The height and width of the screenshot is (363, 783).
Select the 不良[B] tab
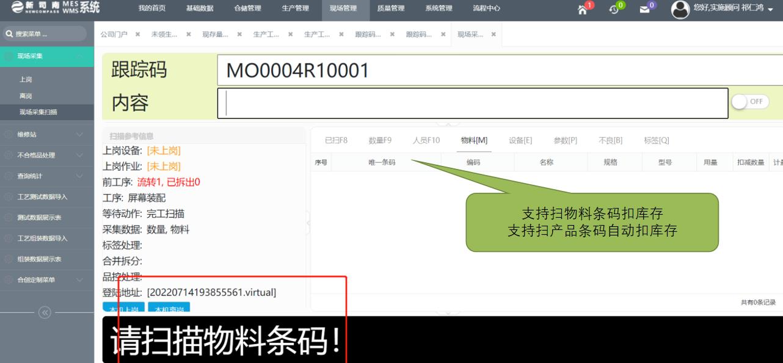point(610,140)
